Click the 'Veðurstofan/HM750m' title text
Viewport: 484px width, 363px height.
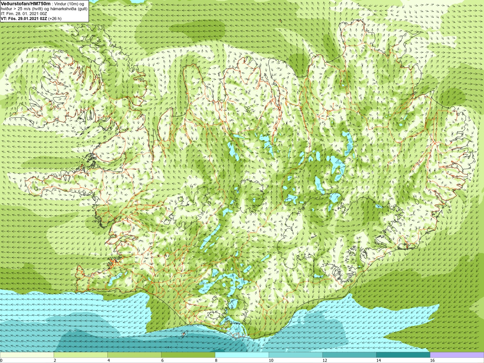click(26, 4)
